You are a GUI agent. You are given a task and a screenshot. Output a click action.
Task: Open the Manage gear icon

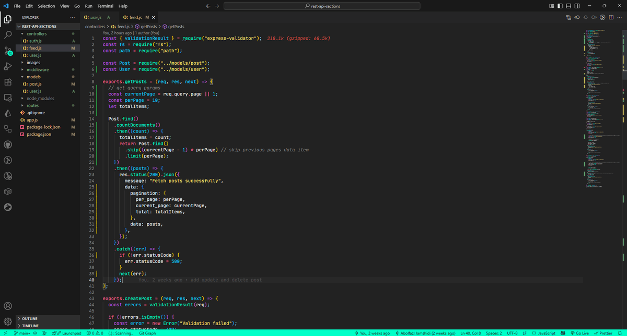[8, 321]
